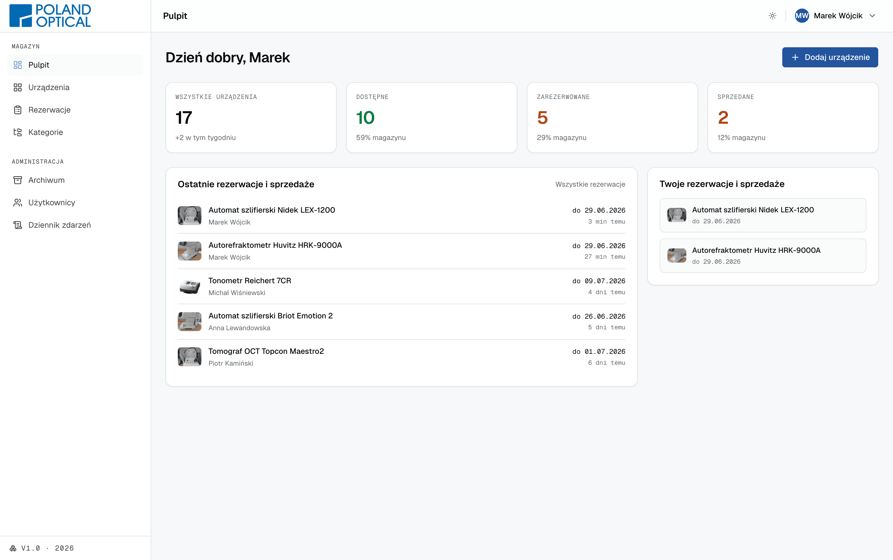Screen dimensions: 893x560
Task: Open Archiwum in the sidebar
Action: 75,180
